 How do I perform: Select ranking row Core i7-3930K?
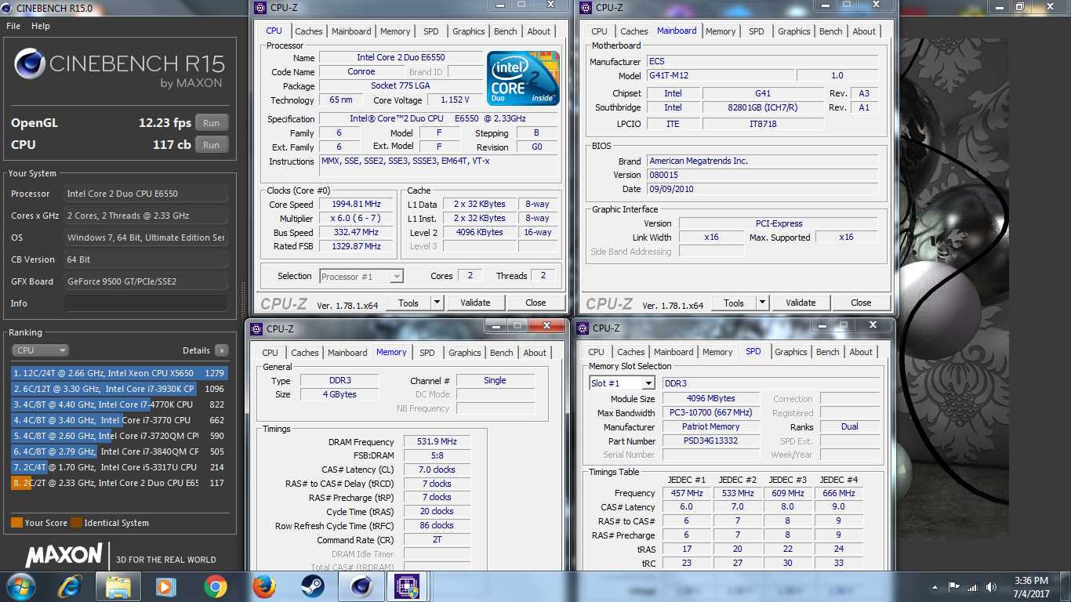[x=119, y=389]
